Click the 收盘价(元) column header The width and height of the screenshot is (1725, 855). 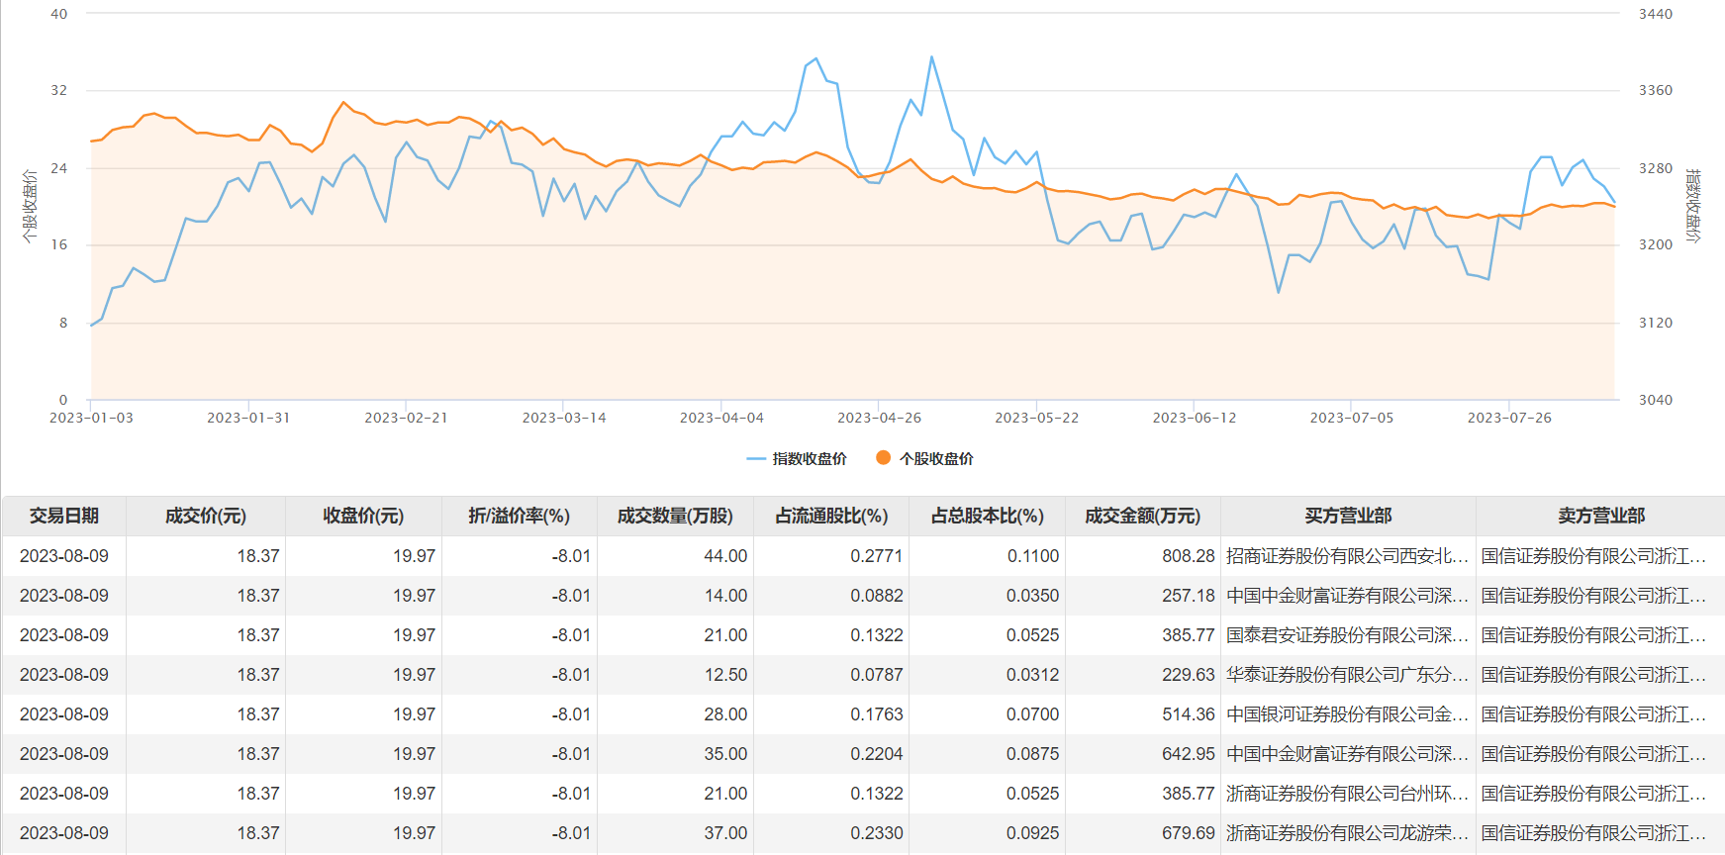pyautogui.click(x=363, y=516)
